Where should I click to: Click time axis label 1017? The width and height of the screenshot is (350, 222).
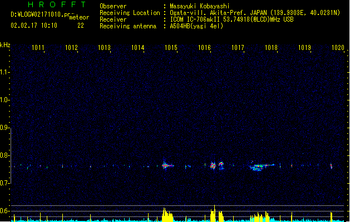coord(238,48)
